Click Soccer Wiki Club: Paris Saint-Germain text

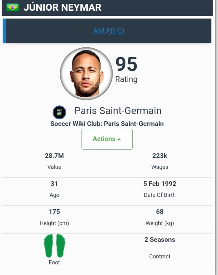(x=107, y=124)
